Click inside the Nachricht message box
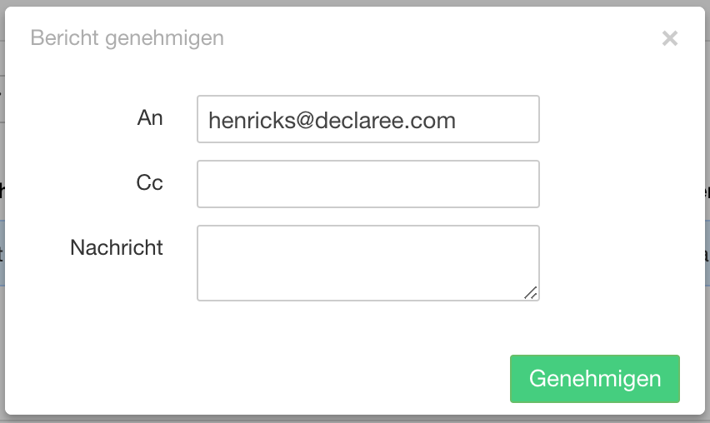This screenshot has height=423, width=710. (367, 262)
